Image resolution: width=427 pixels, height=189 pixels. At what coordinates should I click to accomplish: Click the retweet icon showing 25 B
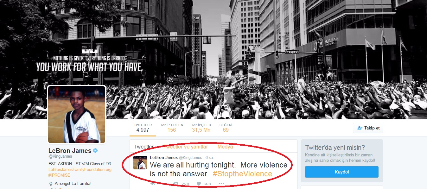point(176,184)
